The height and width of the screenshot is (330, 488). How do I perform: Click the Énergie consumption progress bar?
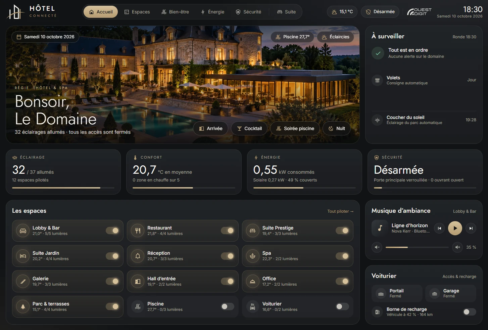coord(304,188)
